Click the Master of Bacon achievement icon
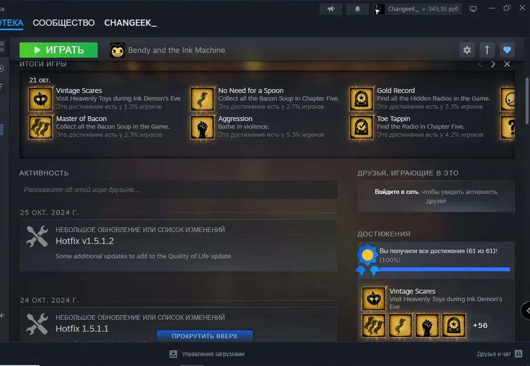 pos(40,127)
